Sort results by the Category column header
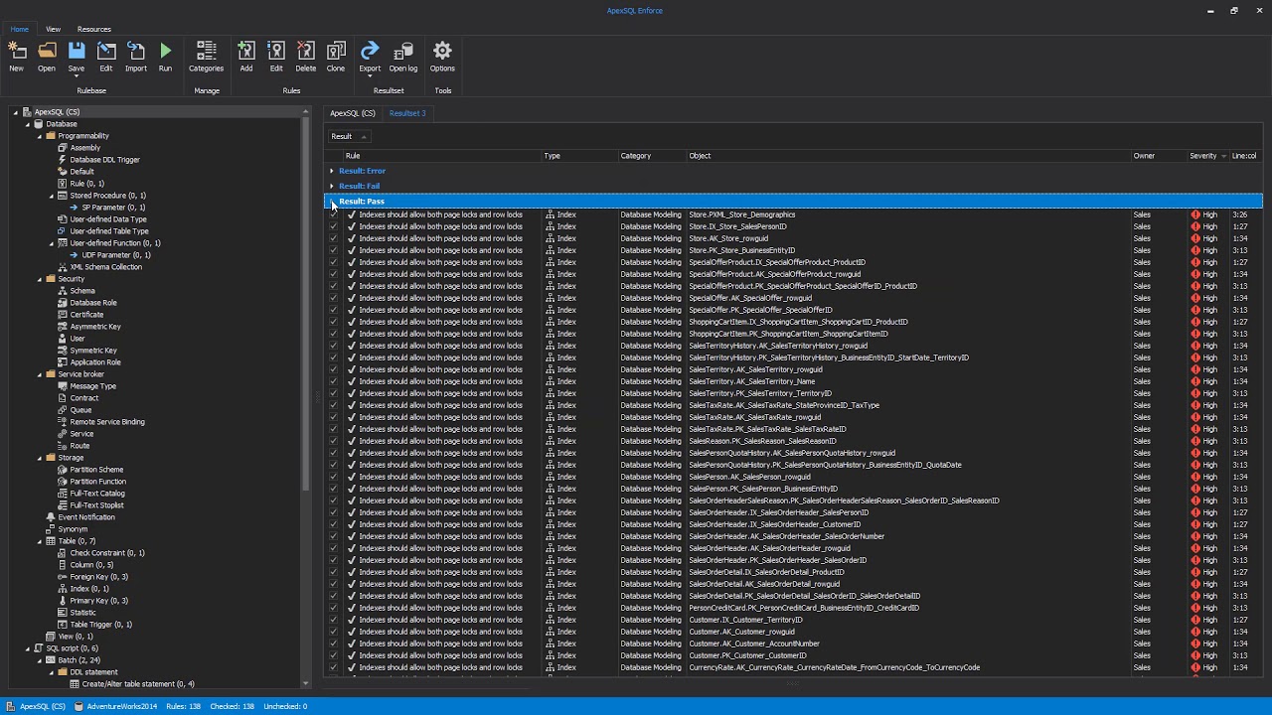 click(x=651, y=156)
